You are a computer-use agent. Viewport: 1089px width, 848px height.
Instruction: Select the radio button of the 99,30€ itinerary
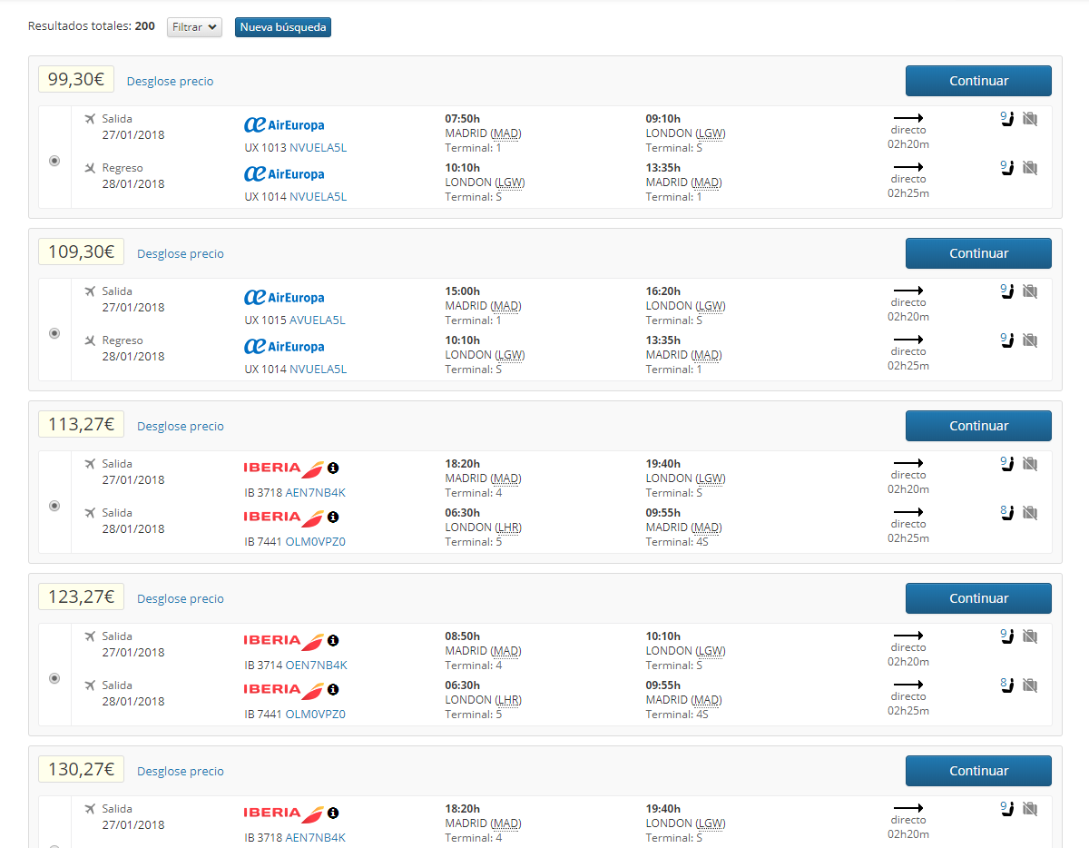54,161
